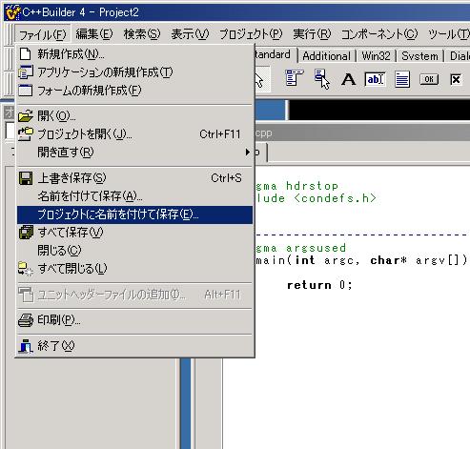Select the PopupMenu component icon
Image resolution: width=470 pixels, height=449 pixels.
click(322, 78)
